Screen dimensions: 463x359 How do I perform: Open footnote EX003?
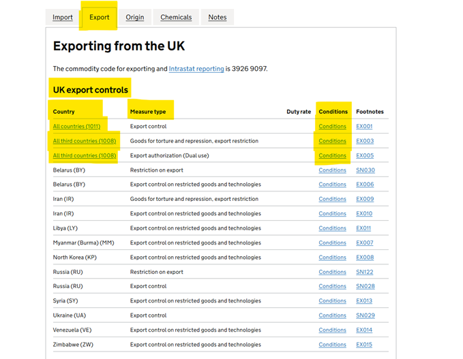point(364,141)
